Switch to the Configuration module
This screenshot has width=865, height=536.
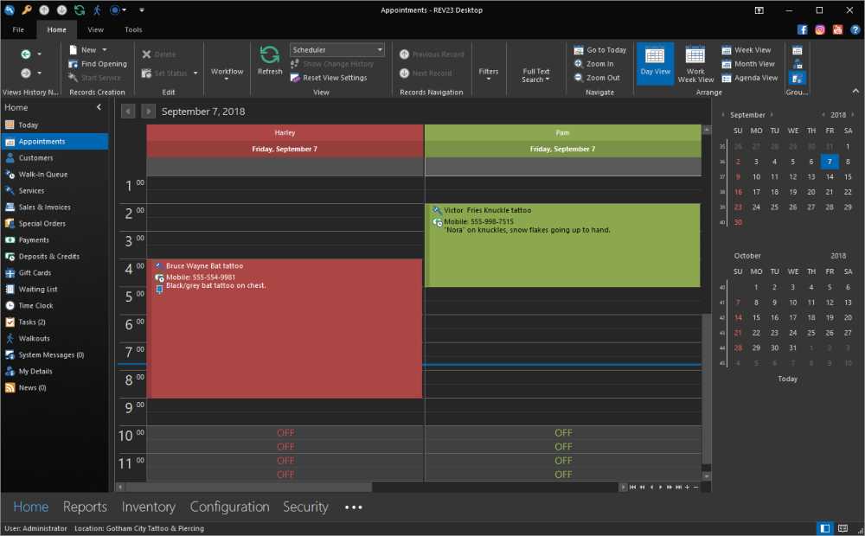(x=229, y=507)
